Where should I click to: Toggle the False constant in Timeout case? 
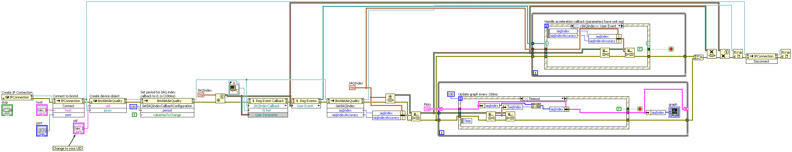click(619, 109)
